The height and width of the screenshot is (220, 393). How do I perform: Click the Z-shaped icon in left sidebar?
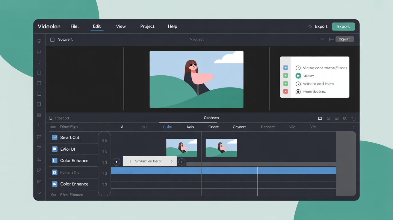39,159
